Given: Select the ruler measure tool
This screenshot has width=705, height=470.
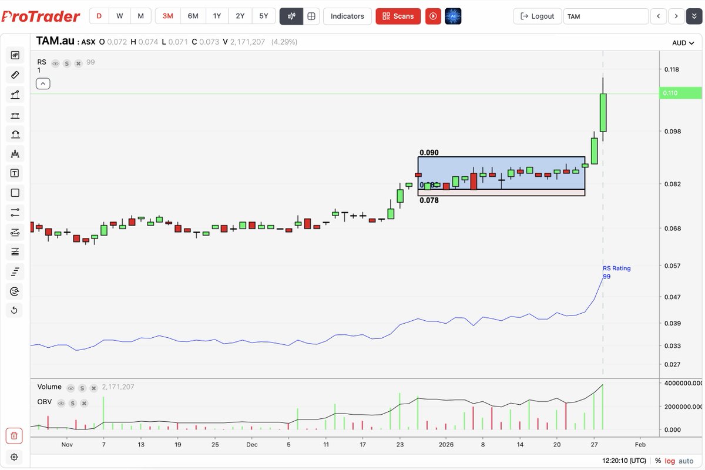Looking at the screenshot, I should [x=15, y=75].
